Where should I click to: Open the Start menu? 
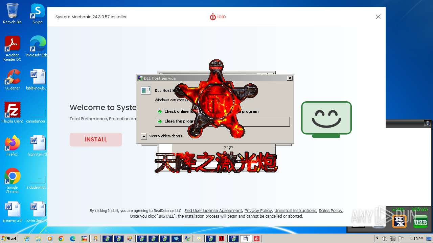10,239
